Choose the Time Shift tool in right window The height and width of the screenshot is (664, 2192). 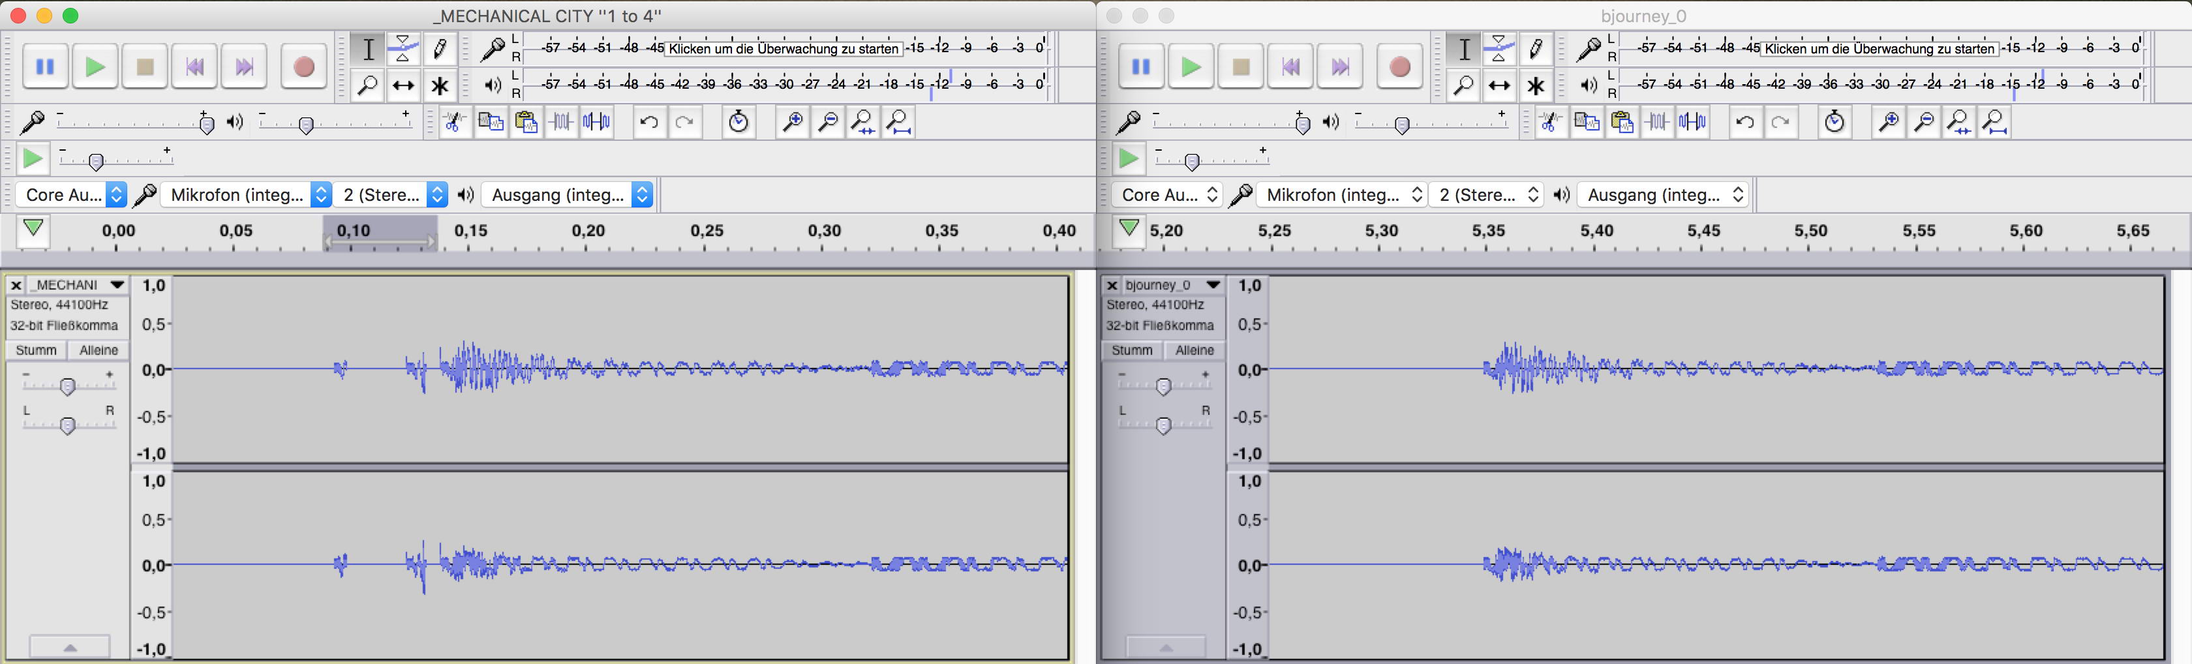[x=1499, y=86]
